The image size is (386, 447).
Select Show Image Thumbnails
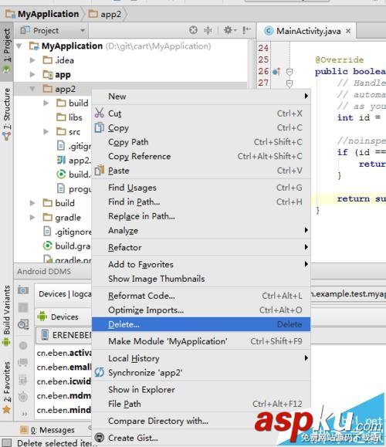coord(201,279)
